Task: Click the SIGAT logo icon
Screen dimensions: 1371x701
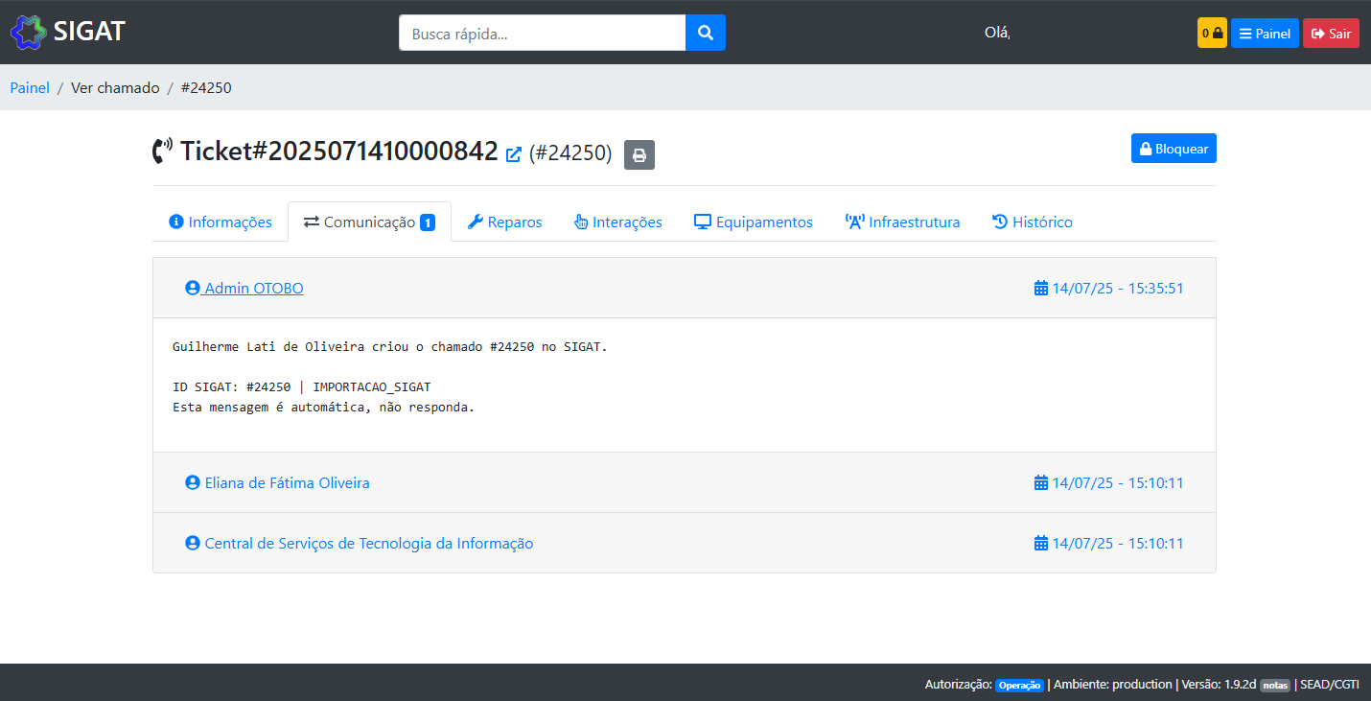Action: pos(28,32)
